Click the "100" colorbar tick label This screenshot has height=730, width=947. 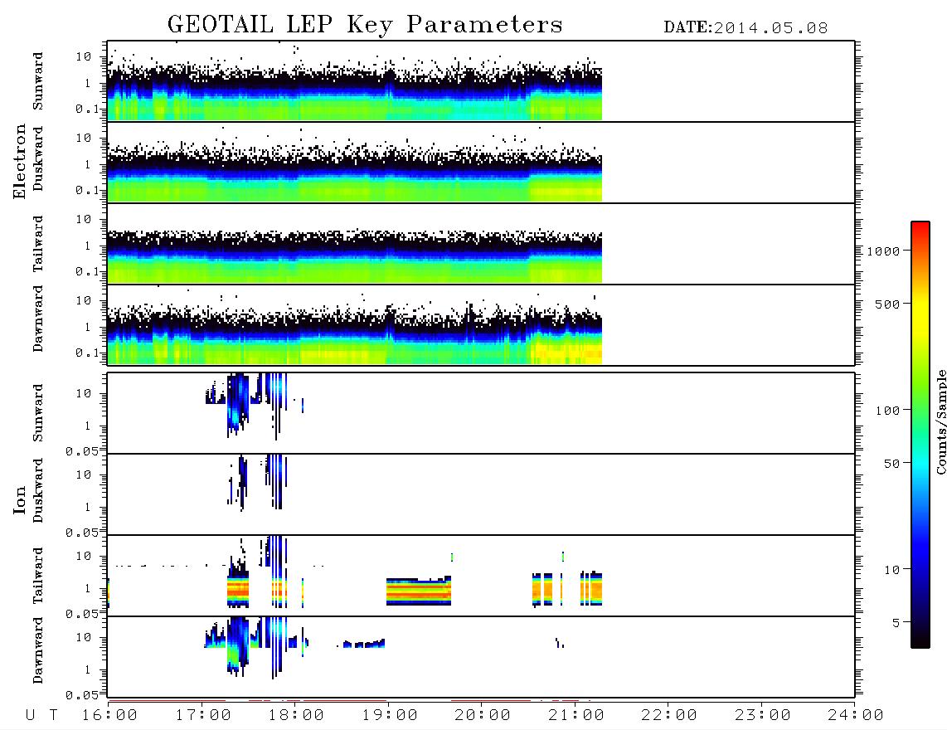[x=888, y=411]
